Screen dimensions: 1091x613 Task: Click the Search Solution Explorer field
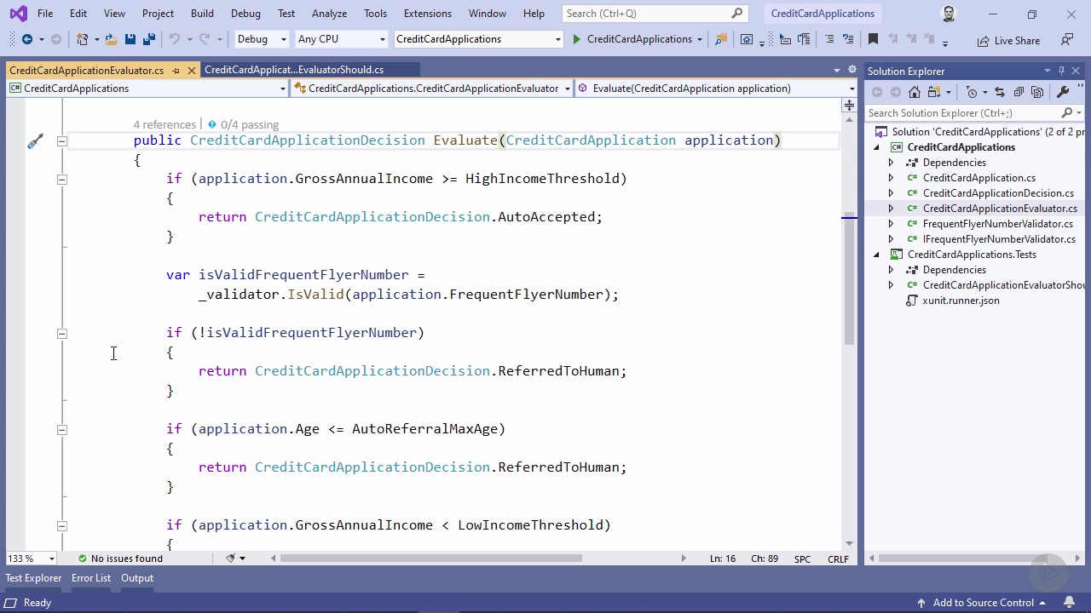[x=961, y=113]
